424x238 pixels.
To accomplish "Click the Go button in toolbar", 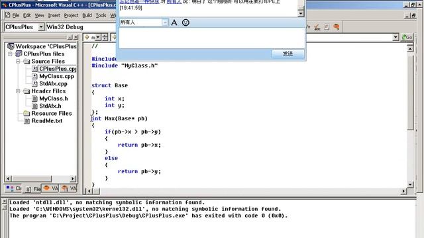I will [407, 37].
